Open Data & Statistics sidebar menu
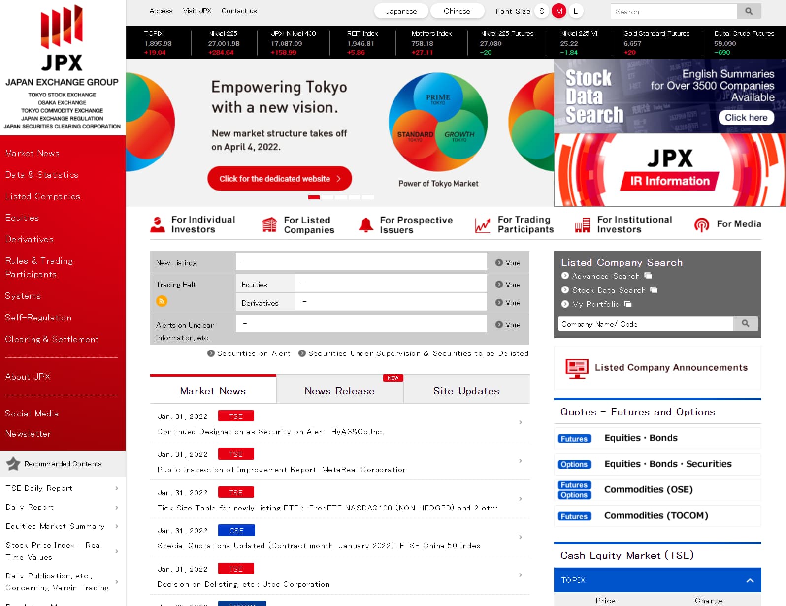Screen dimensions: 786x606 [x=42, y=175]
